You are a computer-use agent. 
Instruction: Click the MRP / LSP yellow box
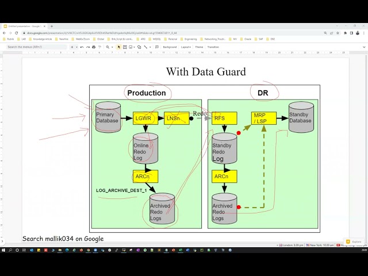point(264,118)
